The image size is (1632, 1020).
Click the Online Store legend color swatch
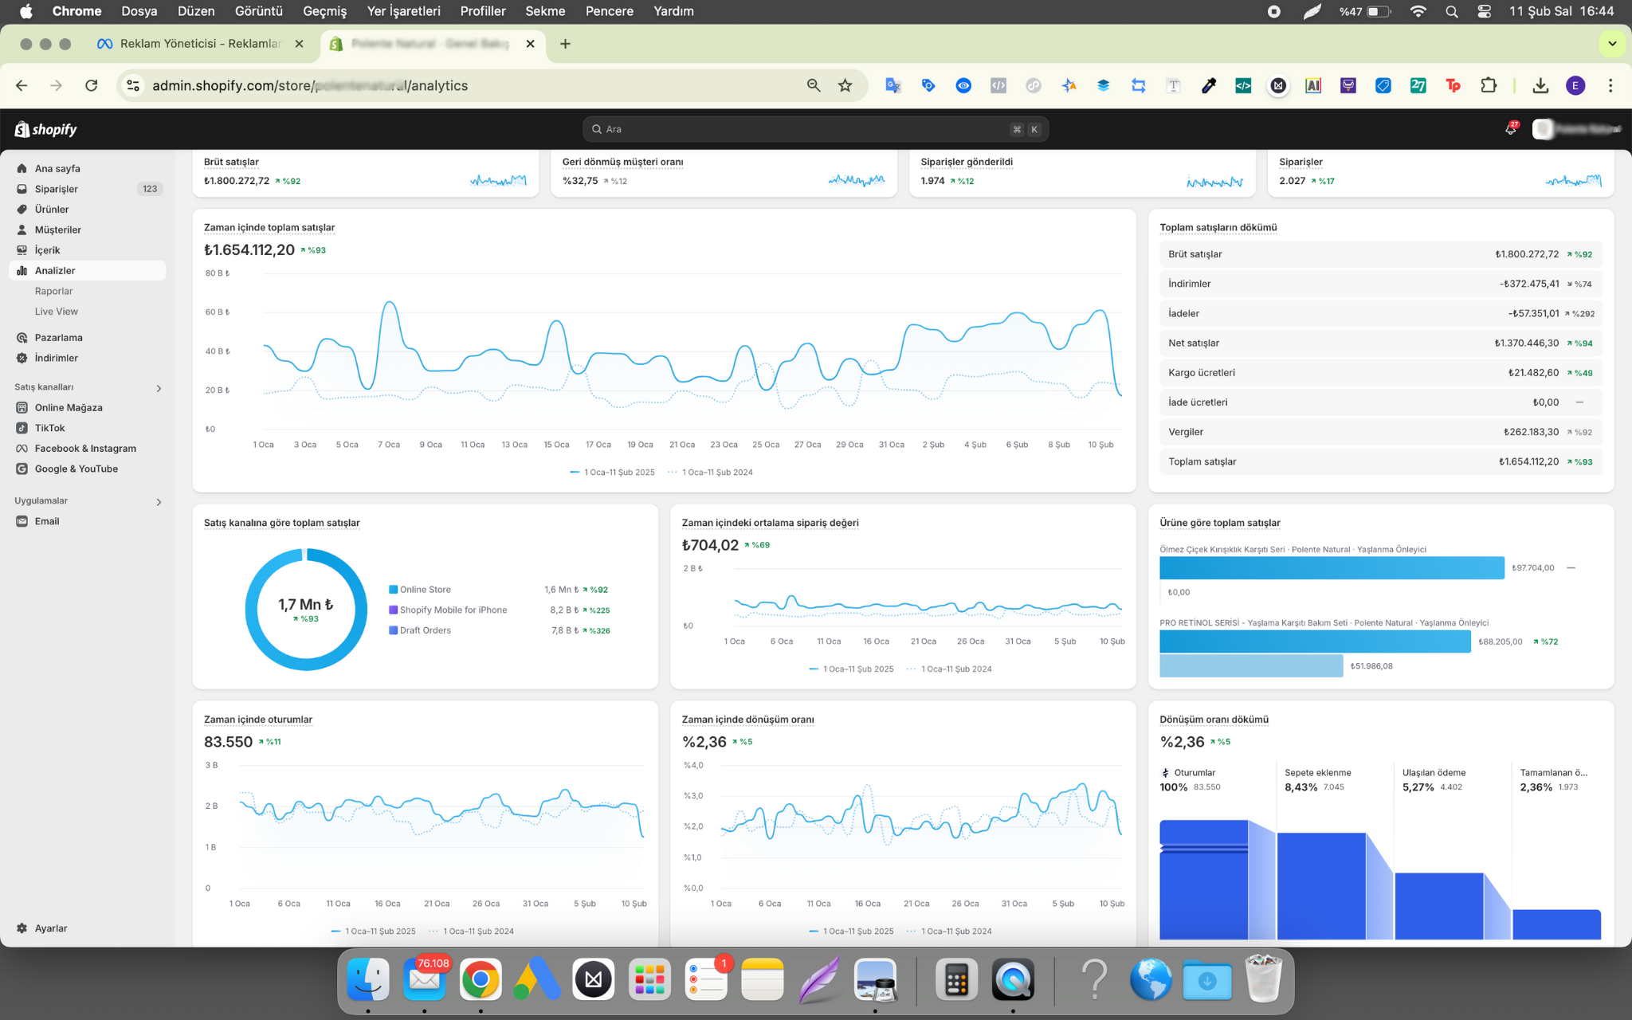tap(393, 590)
